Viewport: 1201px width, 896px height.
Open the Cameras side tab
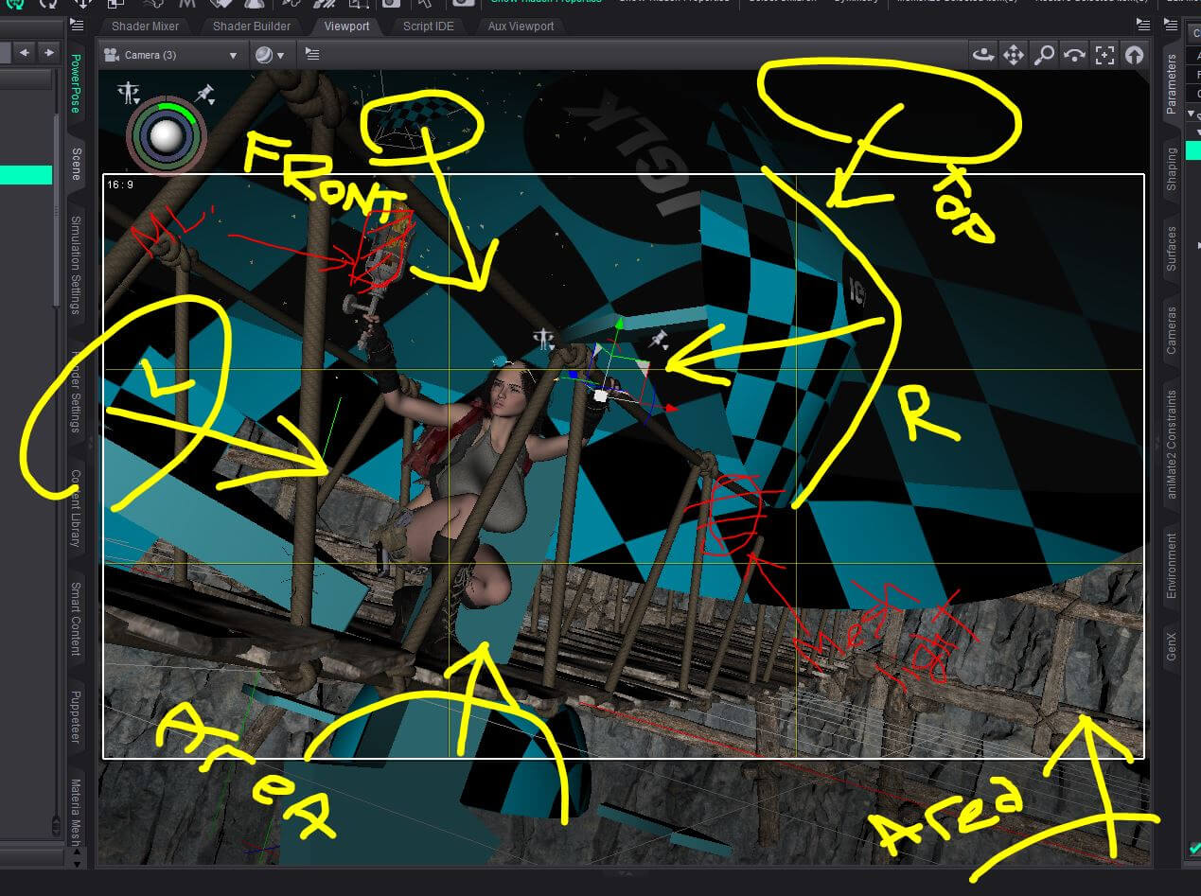point(1171,330)
